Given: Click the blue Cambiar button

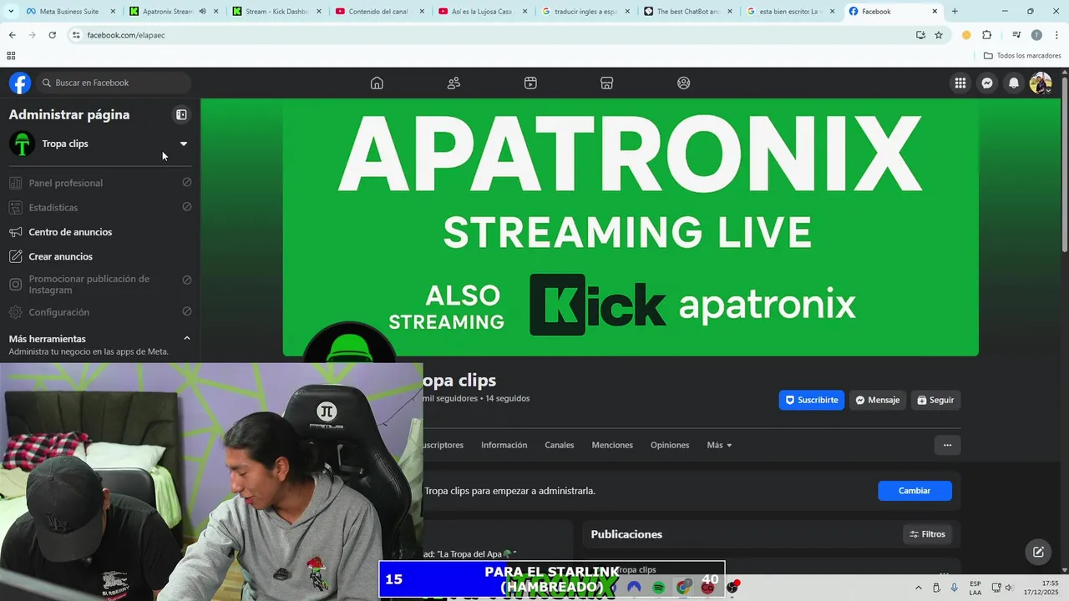Looking at the screenshot, I should (914, 491).
